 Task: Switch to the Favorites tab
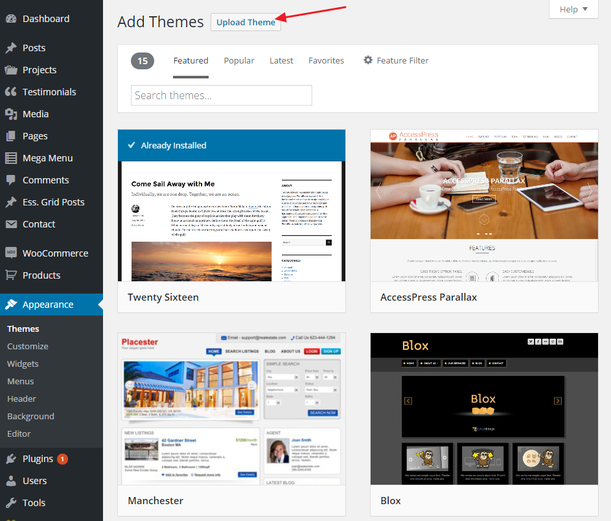[x=326, y=61]
